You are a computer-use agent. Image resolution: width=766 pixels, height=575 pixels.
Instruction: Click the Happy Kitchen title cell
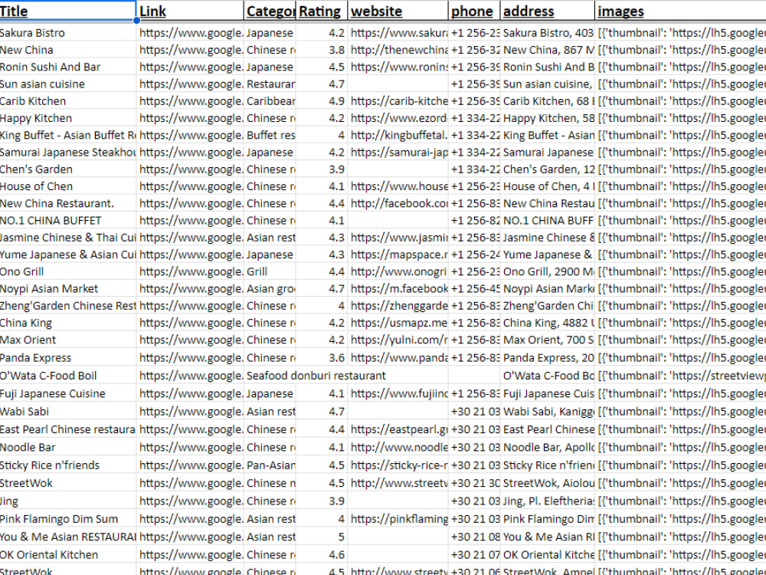(67, 118)
